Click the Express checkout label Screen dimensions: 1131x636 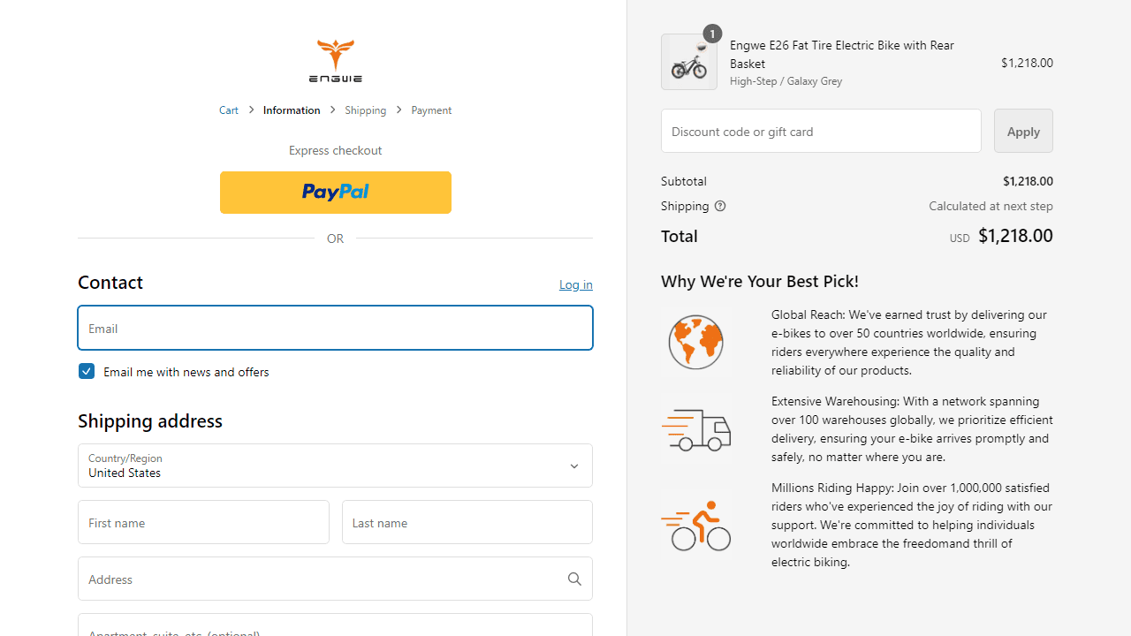336,150
